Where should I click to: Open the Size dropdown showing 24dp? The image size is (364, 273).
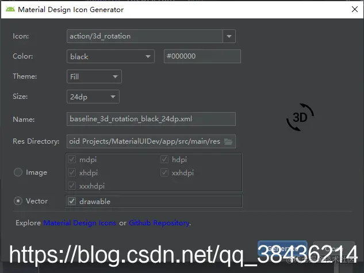click(x=93, y=97)
